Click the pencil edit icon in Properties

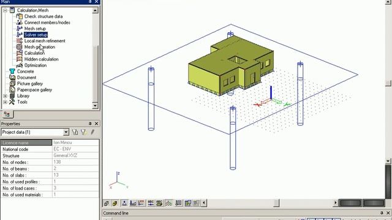click(x=92, y=132)
